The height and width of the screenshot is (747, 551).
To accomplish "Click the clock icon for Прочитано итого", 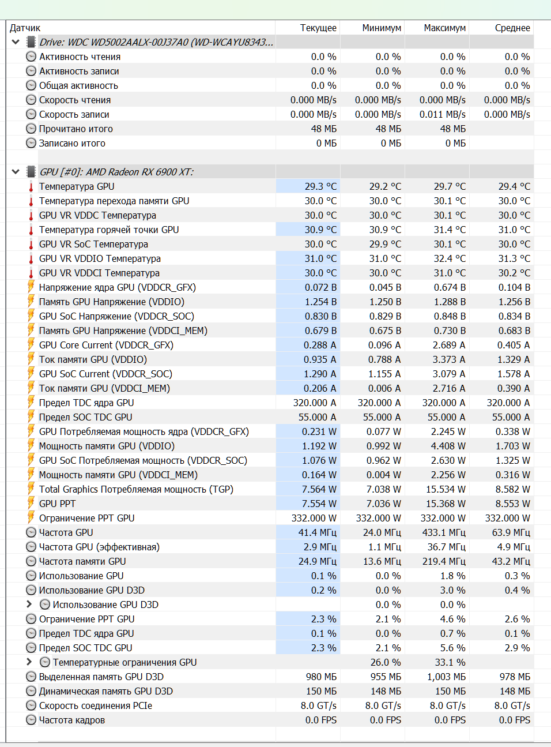I will point(31,129).
